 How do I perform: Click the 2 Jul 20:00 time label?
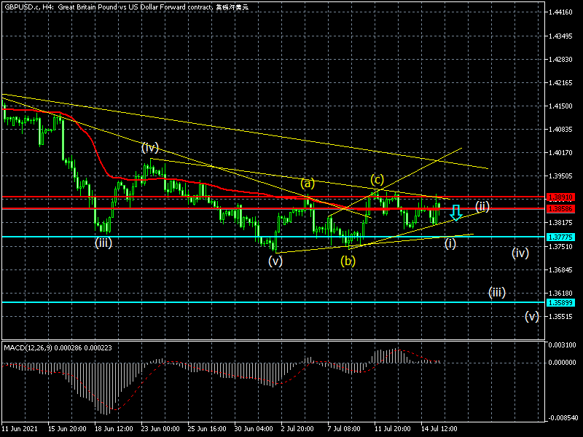297,430
